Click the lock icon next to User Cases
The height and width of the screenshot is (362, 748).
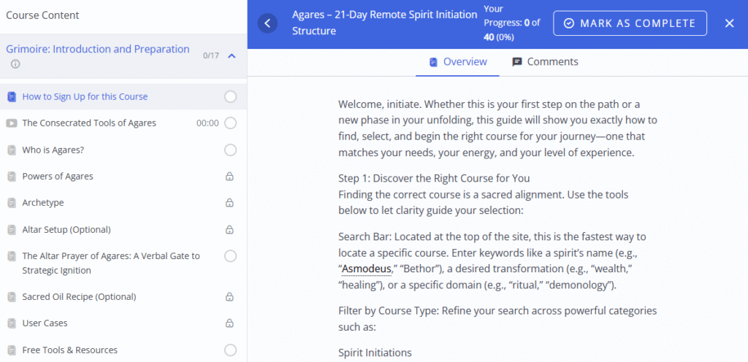tap(230, 323)
